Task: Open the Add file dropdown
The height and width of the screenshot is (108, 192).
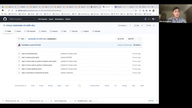Action: tap(131, 39)
